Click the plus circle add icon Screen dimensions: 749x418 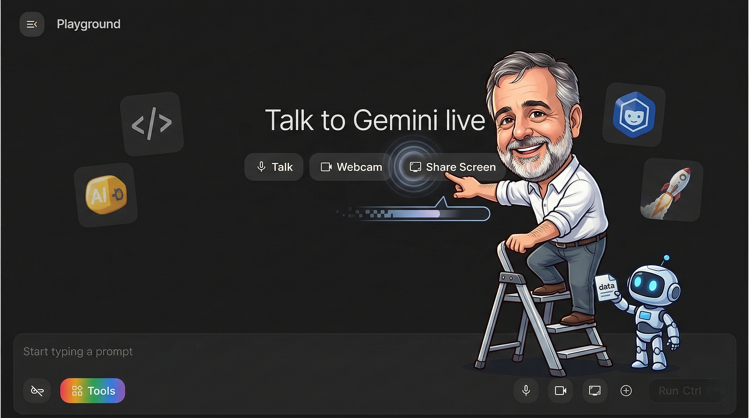tap(626, 391)
